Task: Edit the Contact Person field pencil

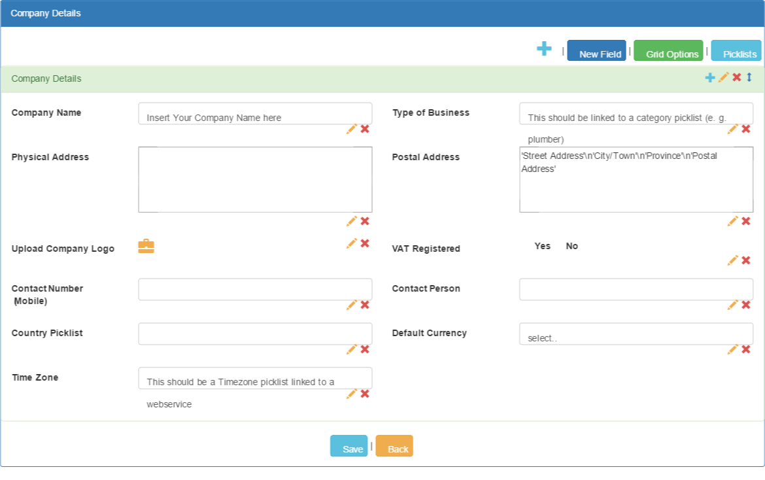Action: pyautogui.click(x=733, y=305)
